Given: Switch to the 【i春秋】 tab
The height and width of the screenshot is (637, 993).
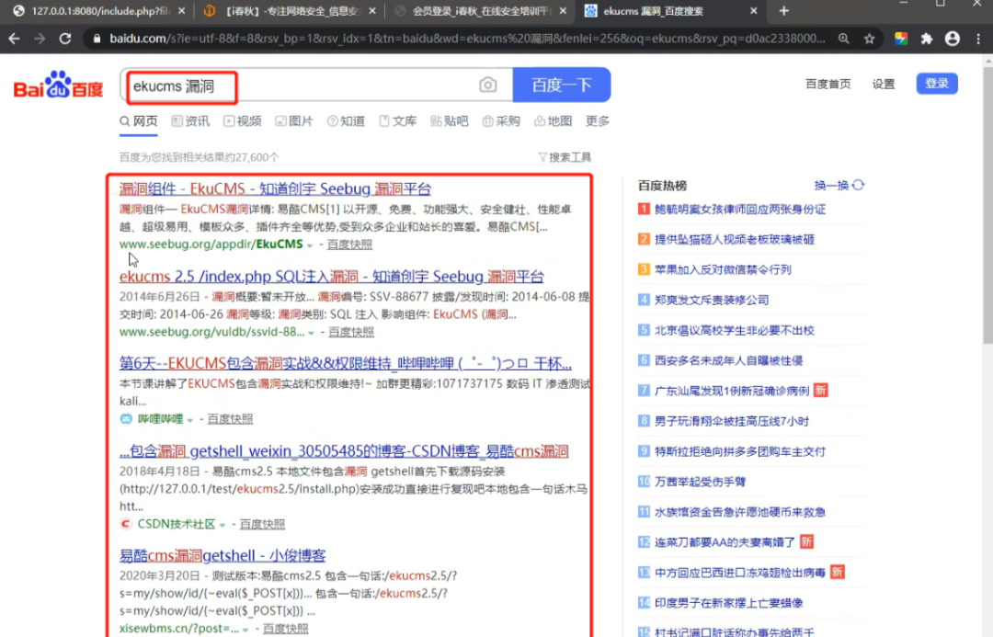Looking at the screenshot, I should click(x=289, y=11).
